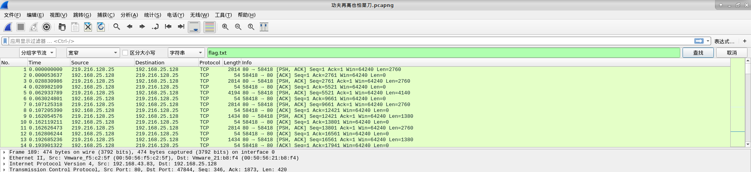Reload the capture file
The width and height of the screenshot is (751, 172).
pyautogui.click(x=101, y=27)
